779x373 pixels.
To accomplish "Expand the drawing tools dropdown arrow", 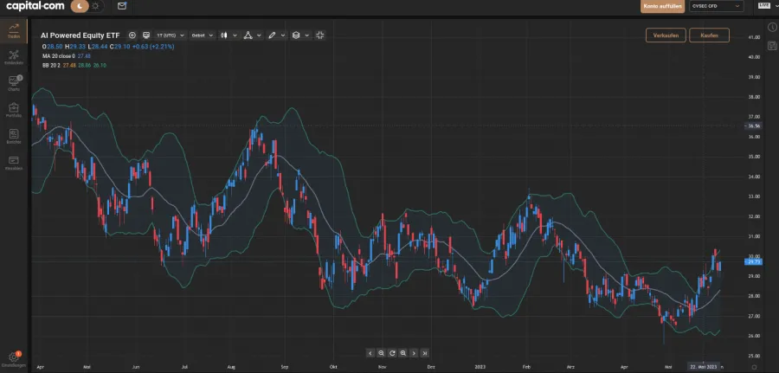I will [x=283, y=35].
